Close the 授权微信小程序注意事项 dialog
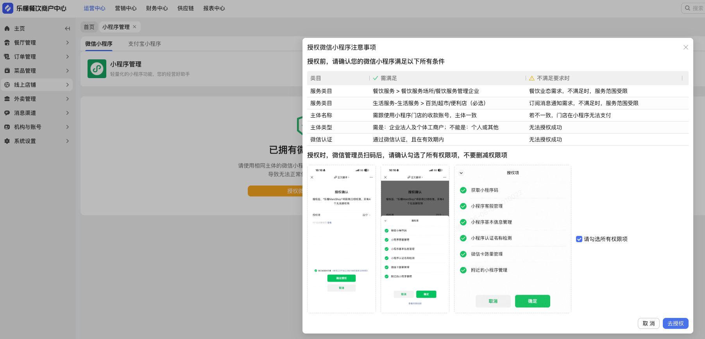Screen dimensions: 705x339 [x=686, y=47]
